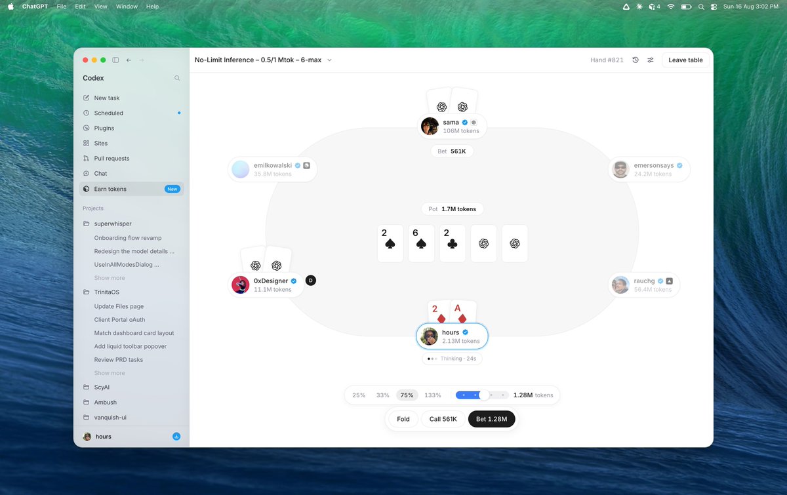Click the Bet 1.28M button
This screenshot has height=495, width=787.
(492, 419)
